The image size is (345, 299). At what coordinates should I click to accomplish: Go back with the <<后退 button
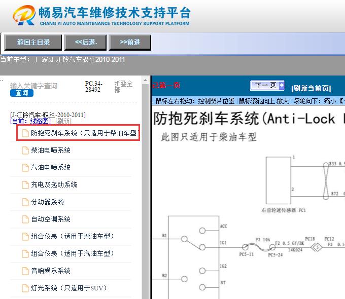pyautogui.click(x=85, y=42)
